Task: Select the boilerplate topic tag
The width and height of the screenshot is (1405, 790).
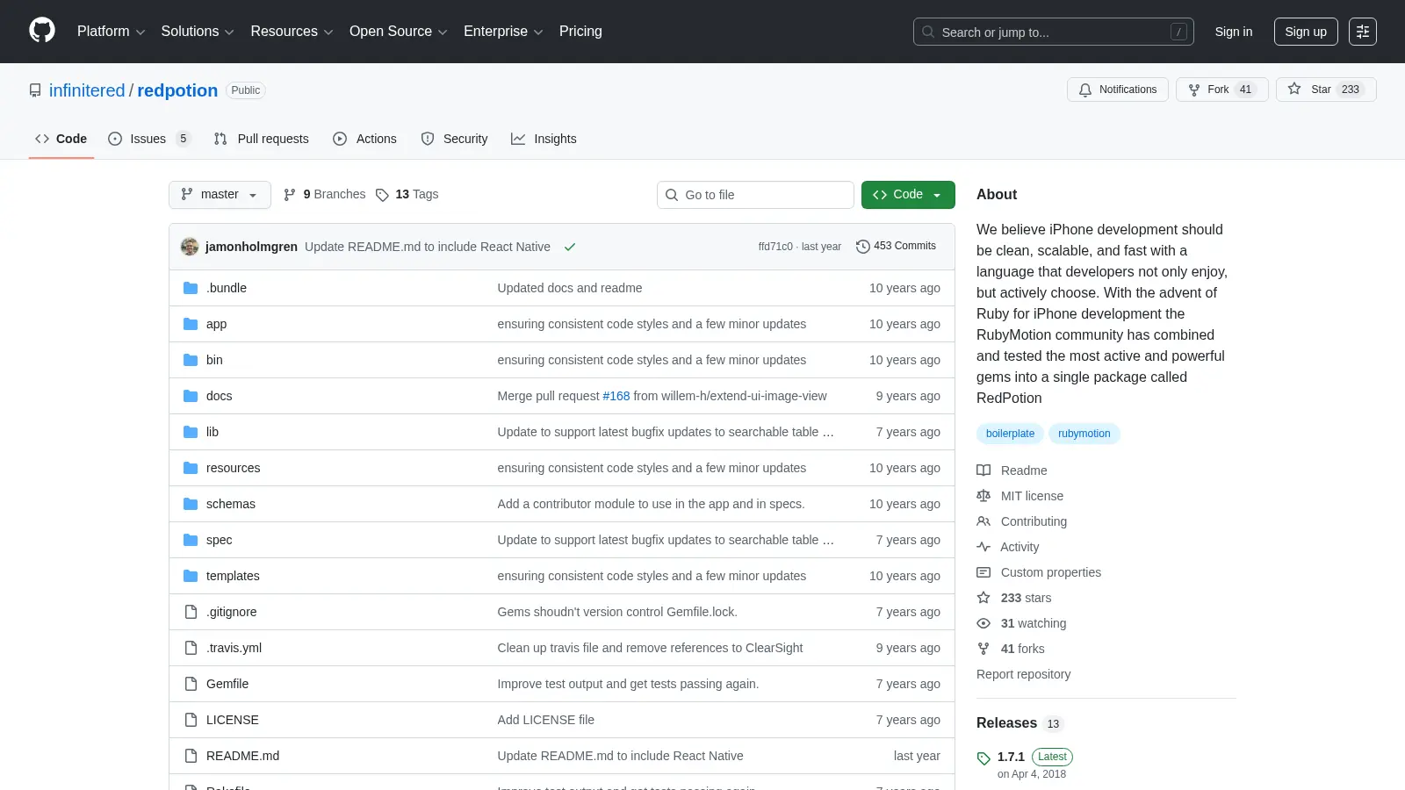Action: pyautogui.click(x=1010, y=434)
